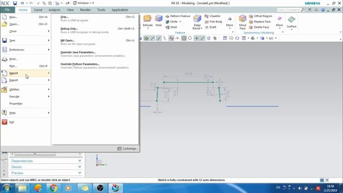Click the Utilities icon in File menu
Screen dimensions: 343x193
[x=4, y=90]
